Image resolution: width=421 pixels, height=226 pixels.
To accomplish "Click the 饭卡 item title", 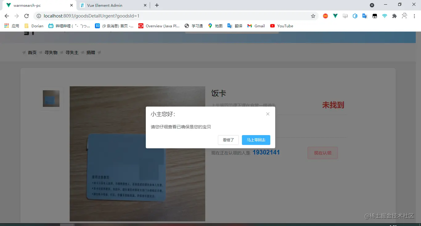I will click(219, 93).
